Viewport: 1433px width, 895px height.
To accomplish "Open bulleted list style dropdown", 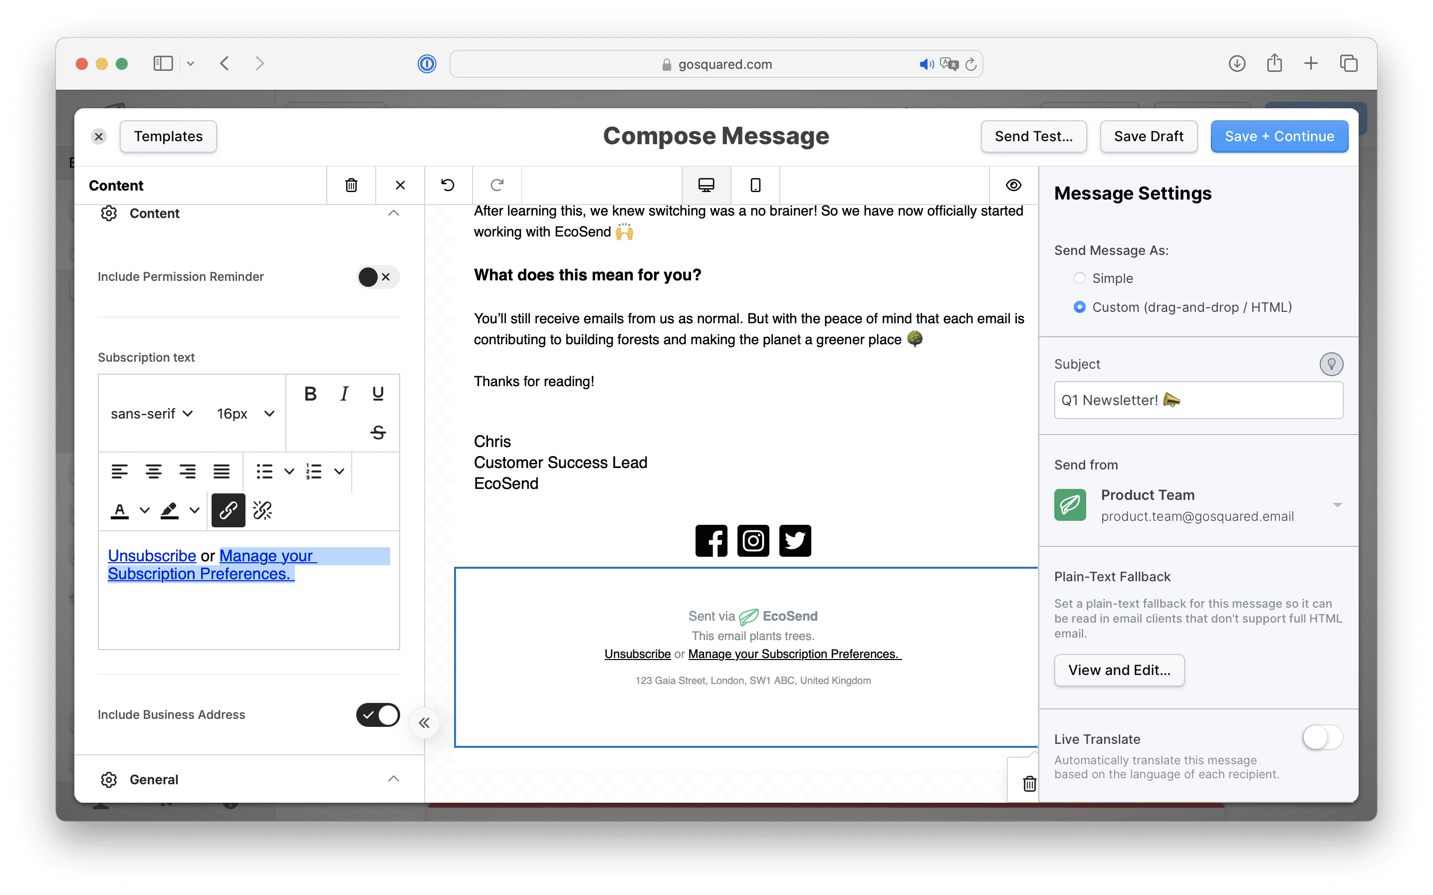I will [x=289, y=472].
